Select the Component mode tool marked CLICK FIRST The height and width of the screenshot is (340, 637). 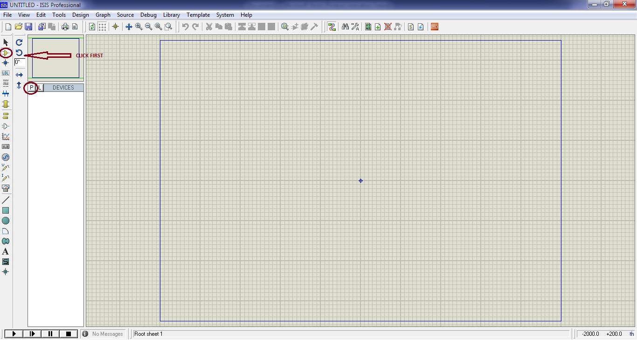point(6,53)
